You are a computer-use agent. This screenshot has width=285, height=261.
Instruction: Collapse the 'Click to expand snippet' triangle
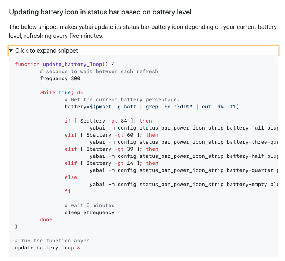11,50
